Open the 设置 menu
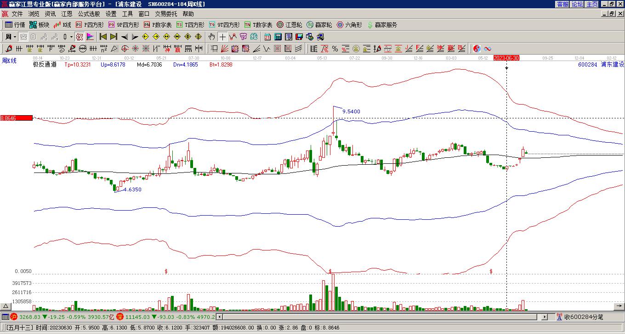 (x=111, y=14)
